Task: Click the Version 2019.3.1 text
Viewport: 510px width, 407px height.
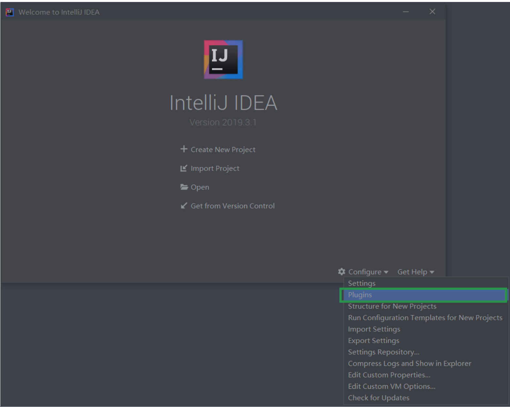Action: point(223,122)
